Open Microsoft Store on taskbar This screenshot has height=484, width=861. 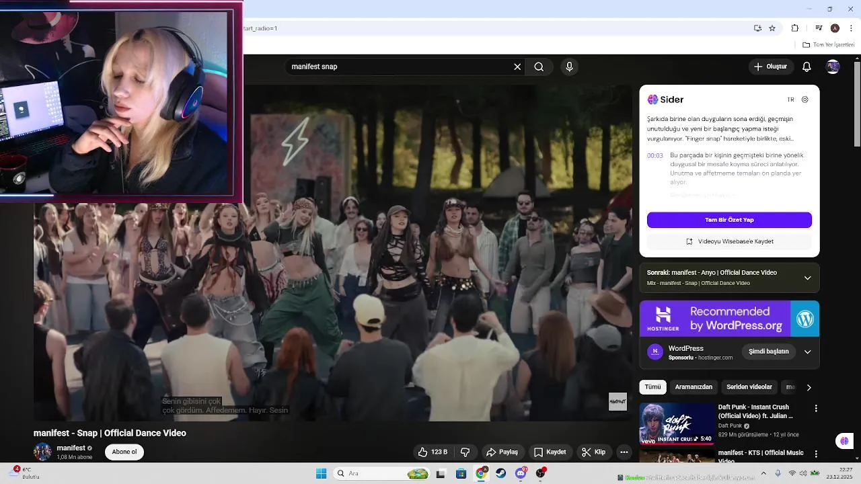[x=461, y=474]
